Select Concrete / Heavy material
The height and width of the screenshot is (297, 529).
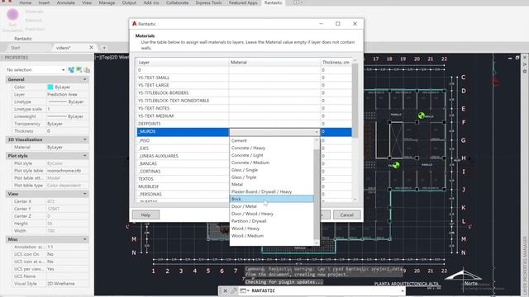pyautogui.click(x=272, y=148)
